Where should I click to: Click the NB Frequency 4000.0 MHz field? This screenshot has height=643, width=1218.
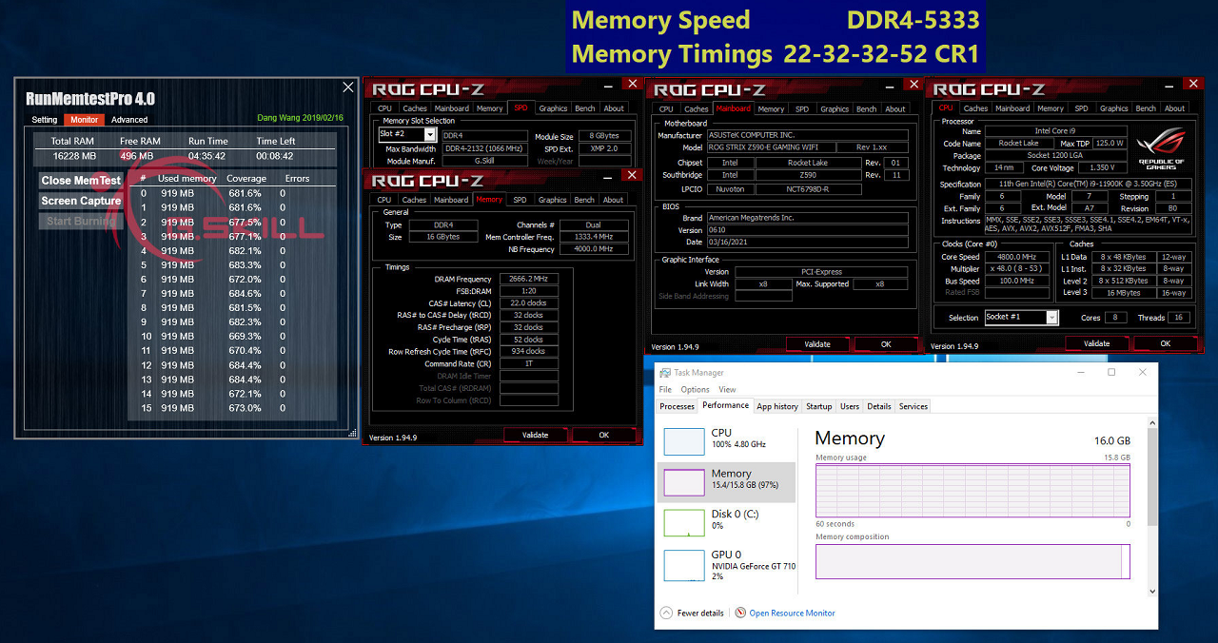[594, 249]
